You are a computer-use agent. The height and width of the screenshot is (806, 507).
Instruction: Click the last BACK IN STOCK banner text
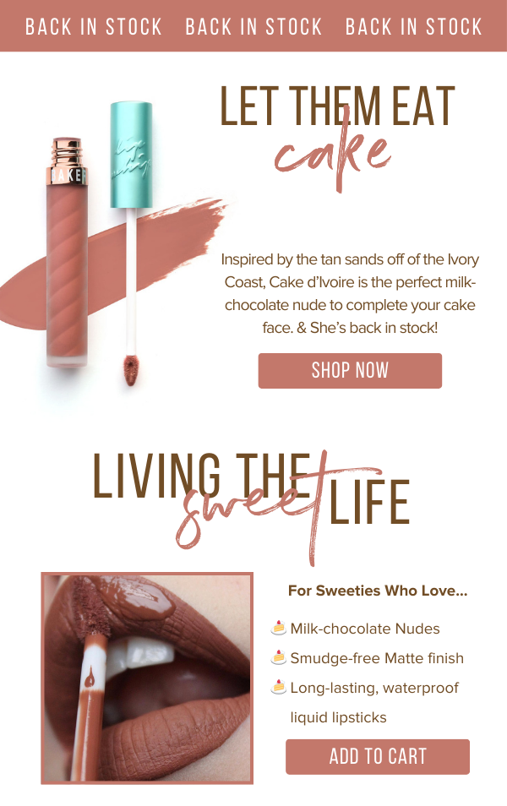[x=413, y=27]
